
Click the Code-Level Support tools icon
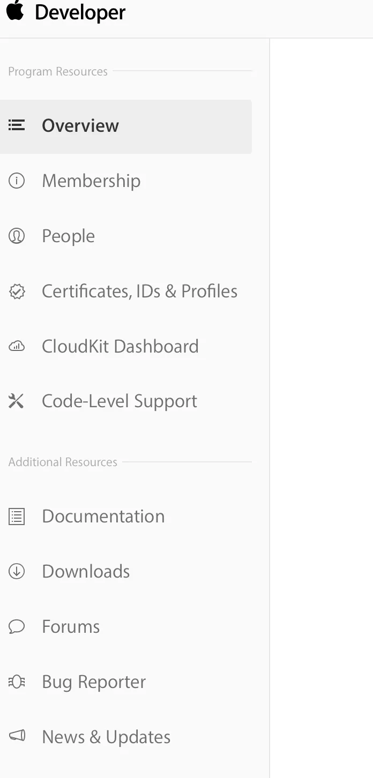17,401
